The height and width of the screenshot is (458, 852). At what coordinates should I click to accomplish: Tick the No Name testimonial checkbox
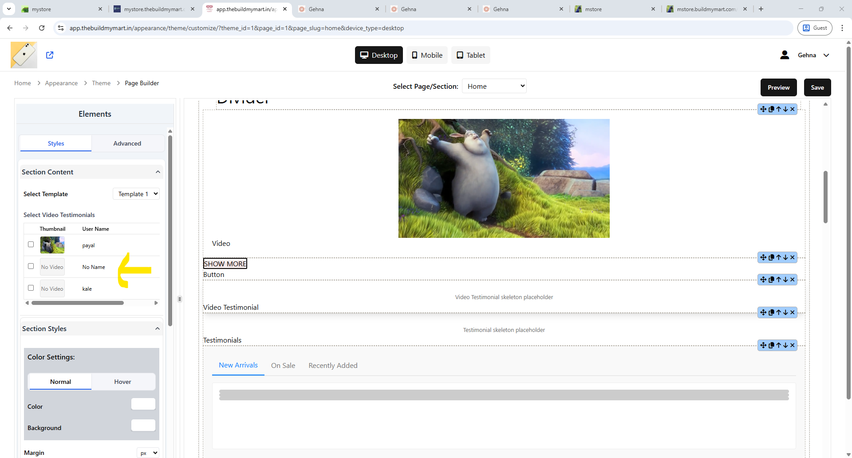(31, 266)
